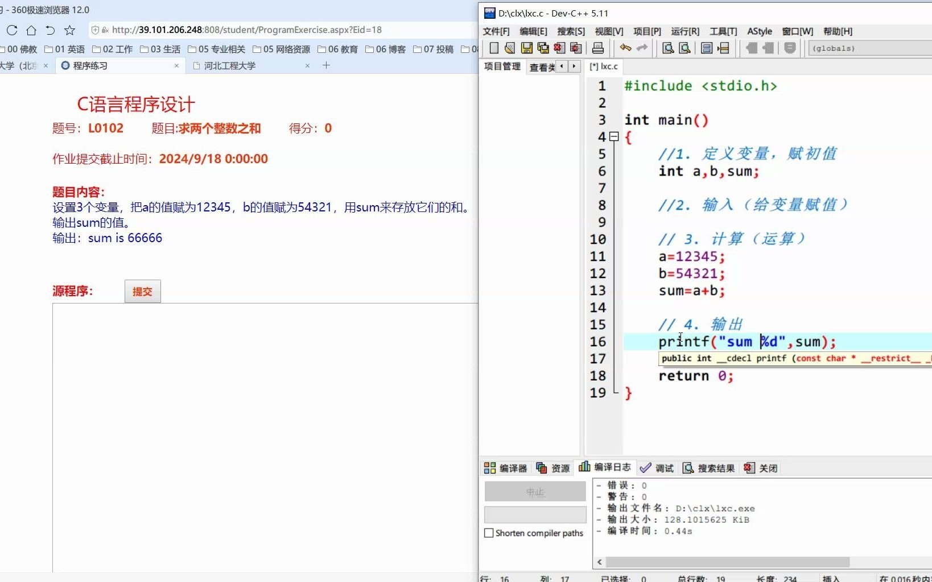
Task: Switch to the 项目管理 panel tab
Action: [502, 66]
